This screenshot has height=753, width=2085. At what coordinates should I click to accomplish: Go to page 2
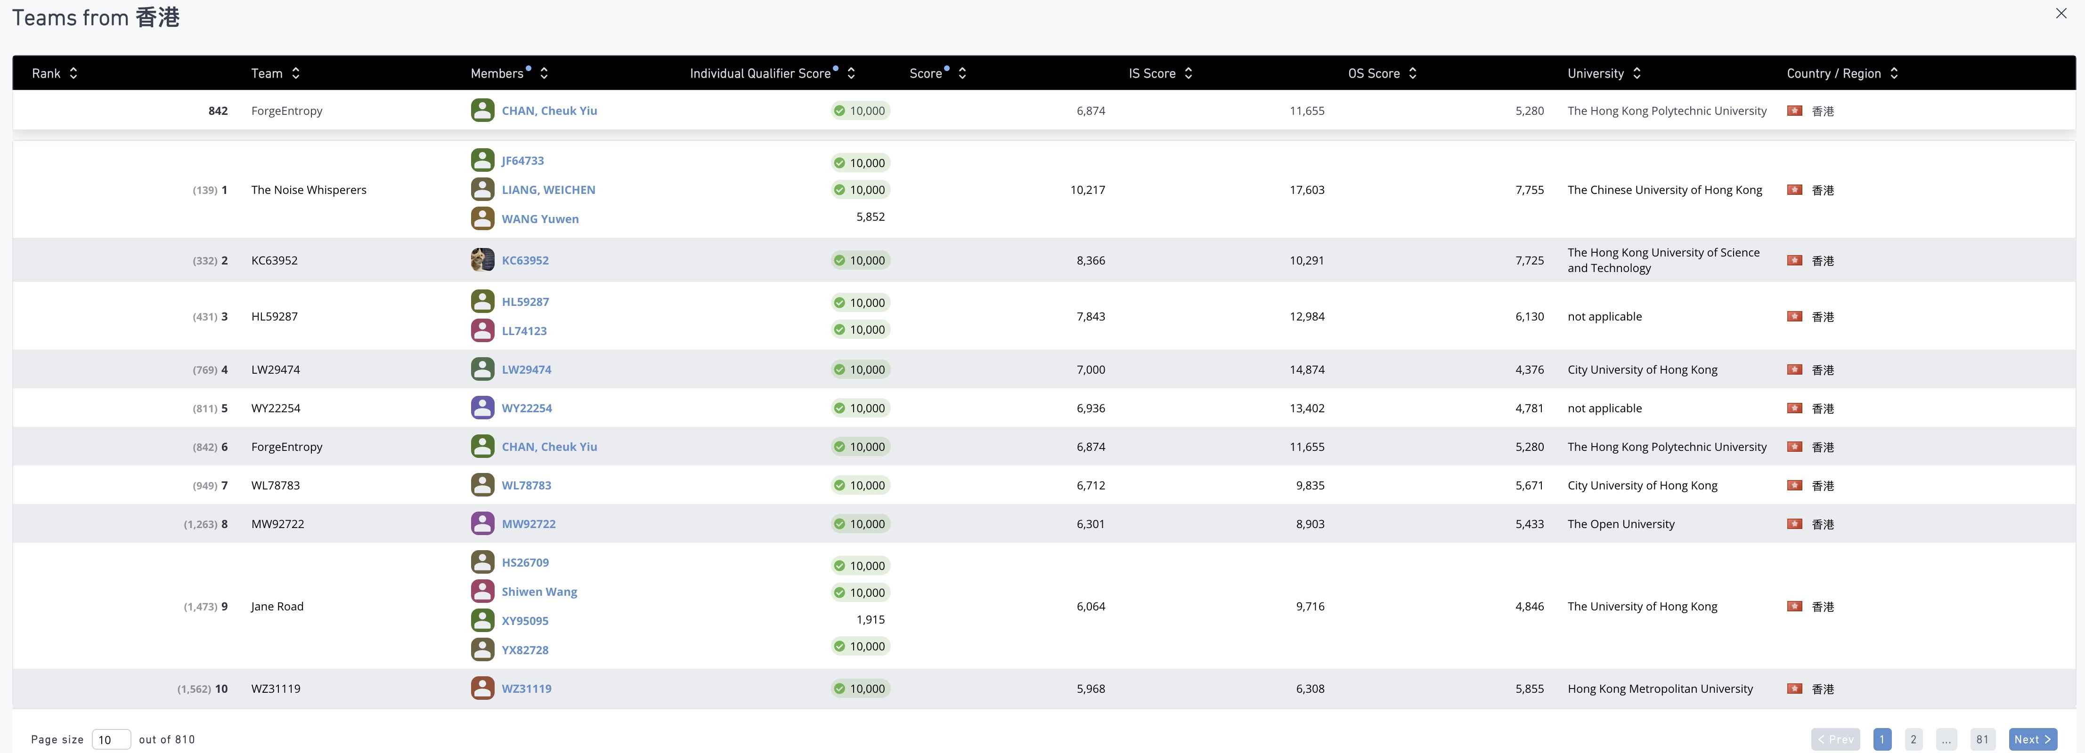pos(1914,739)
